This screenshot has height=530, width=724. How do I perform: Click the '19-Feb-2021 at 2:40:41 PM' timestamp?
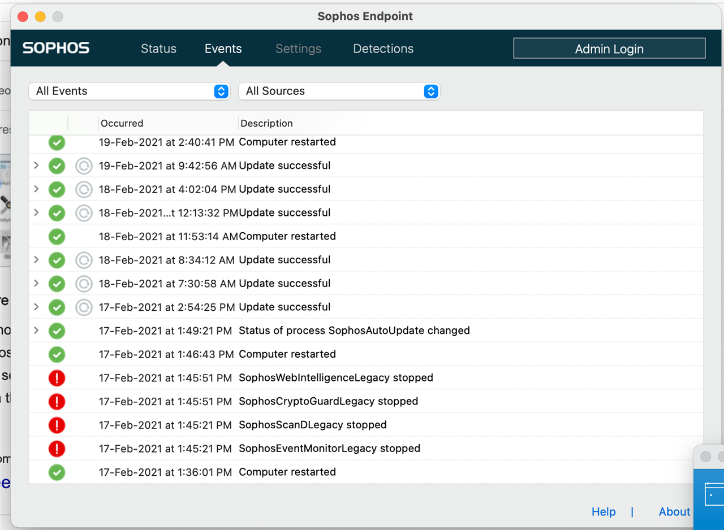tap(167, 142)
